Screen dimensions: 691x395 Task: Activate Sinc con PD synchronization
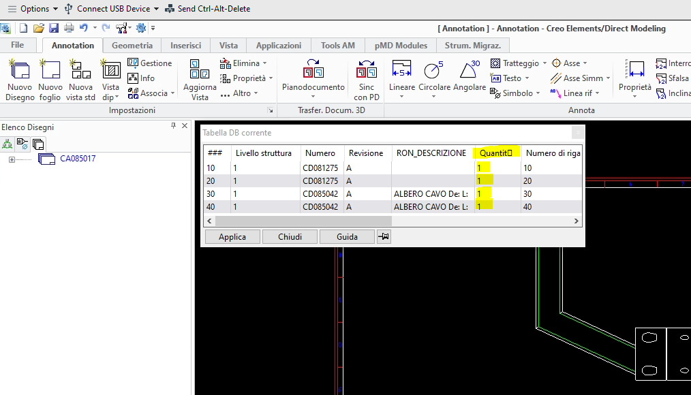(366, 78)
